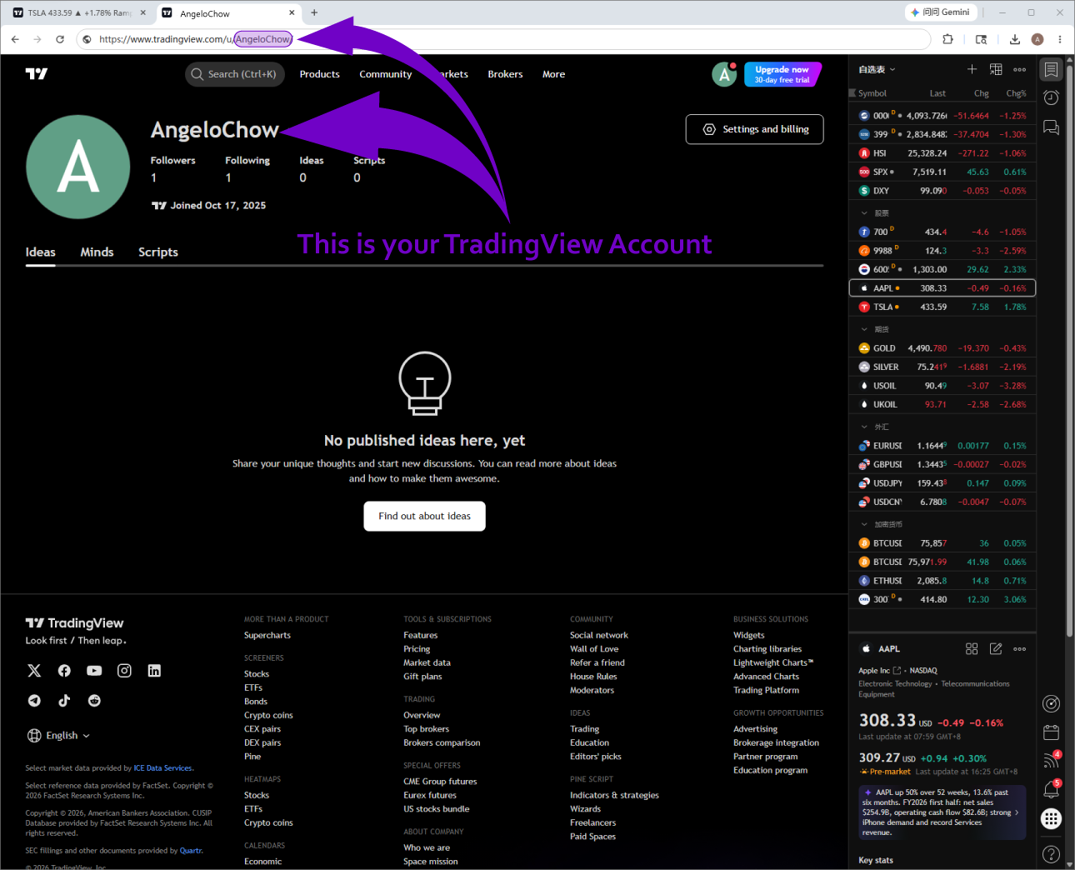This screenshot has width=1075, height=870.
Task: Click Upgrade now 30-day free trial
Action: pyautogui.click(x=782, y=74)
